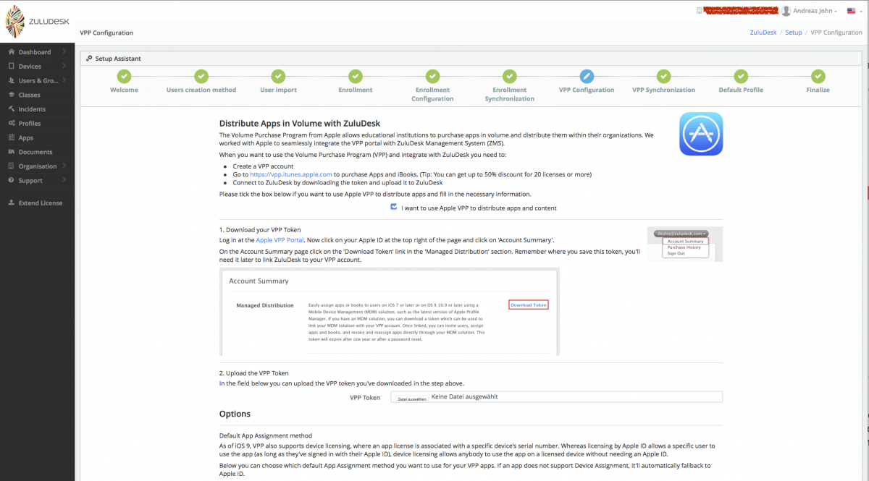Open the Apps grid icon in sidebar
Image resolution: width=869 pixels, height=481 pixels.
[12, 137]
